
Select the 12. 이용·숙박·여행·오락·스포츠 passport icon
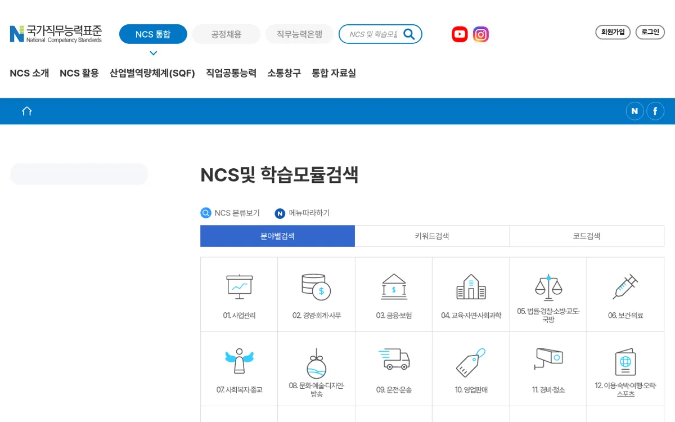click(625, 362)
